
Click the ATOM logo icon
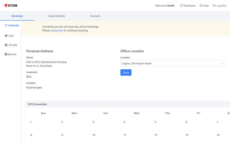pyautogui.click(x=5, y=6)
